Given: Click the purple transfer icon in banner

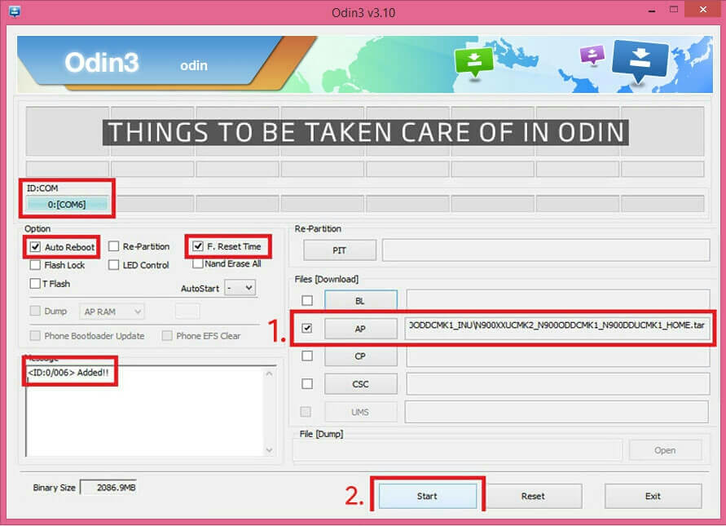Looking at the screenshot, I should coord(592,55).
